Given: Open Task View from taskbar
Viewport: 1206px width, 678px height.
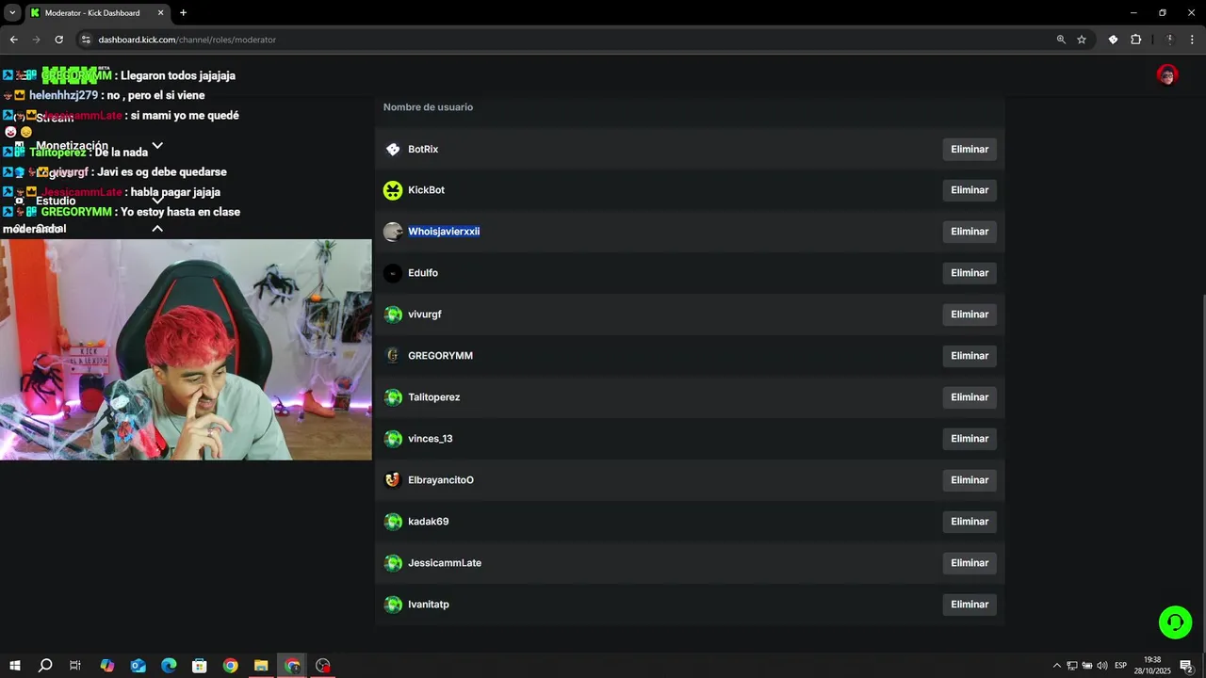Looking at the screenshot, I should pyautogui.click(x=75, y=666).
